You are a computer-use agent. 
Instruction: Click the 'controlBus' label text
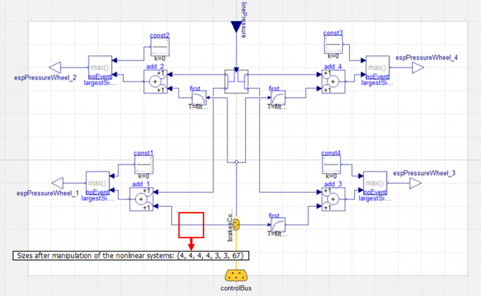click(x=236, y=288)
